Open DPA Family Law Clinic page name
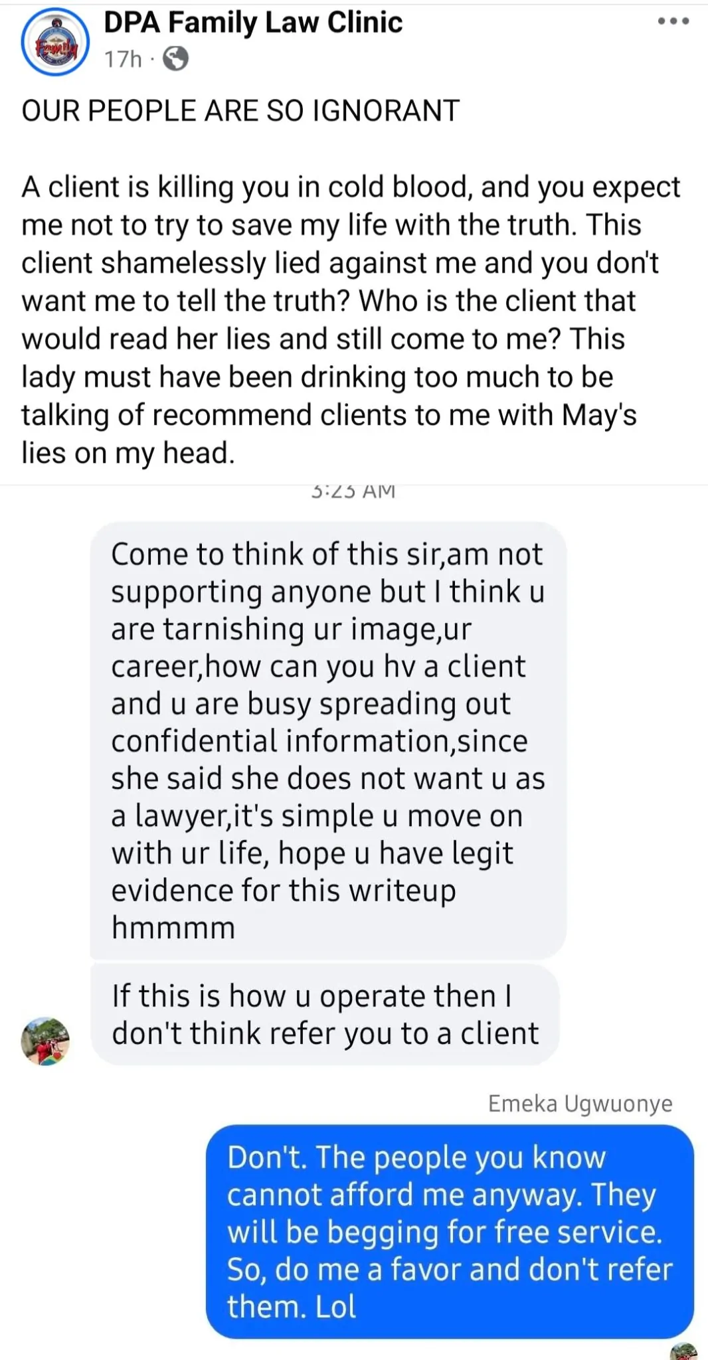Viewport: 708px width, 1360px height. click(253, 22)
